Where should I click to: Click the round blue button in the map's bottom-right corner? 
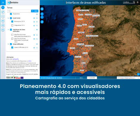click(138, 74)
